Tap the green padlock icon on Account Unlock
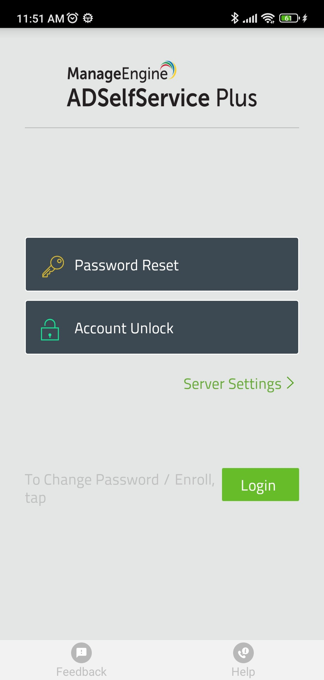The height and width of the screenshot is (680, 324). click(x=50, y=328)
